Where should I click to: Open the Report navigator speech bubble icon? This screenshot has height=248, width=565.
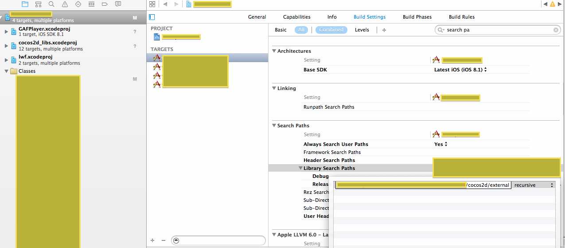point(118,4)
